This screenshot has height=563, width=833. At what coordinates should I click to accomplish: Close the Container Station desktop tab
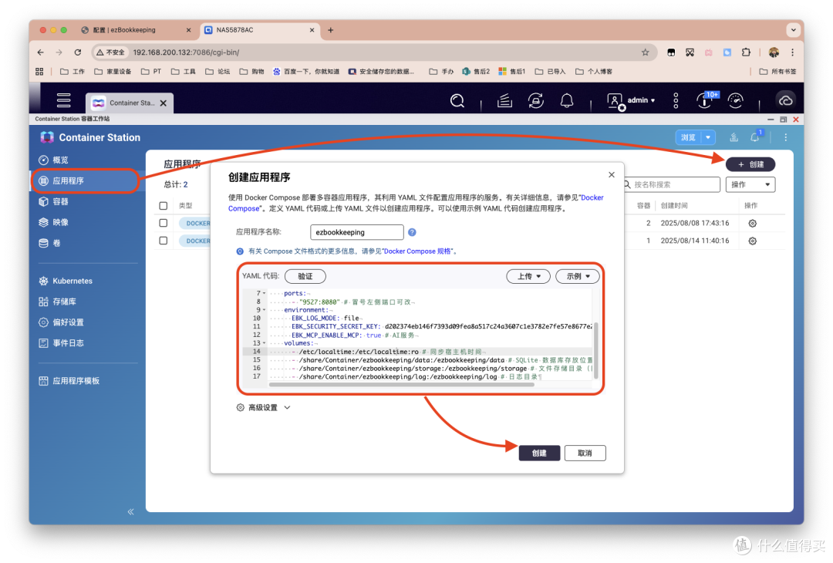(x=164, y=103)
